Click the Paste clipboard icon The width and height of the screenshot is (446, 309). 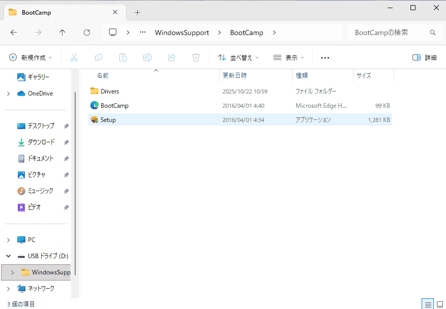tap(123, 57)
